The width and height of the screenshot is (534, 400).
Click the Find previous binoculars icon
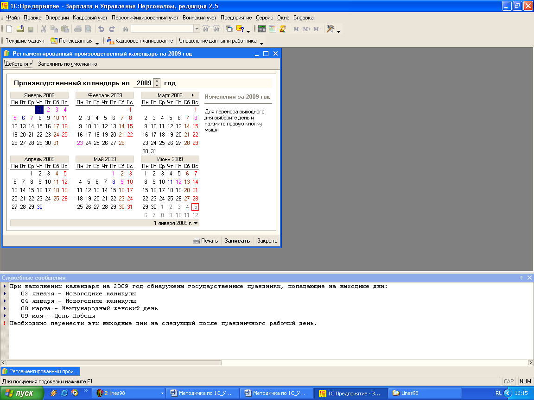pos(216,29)
